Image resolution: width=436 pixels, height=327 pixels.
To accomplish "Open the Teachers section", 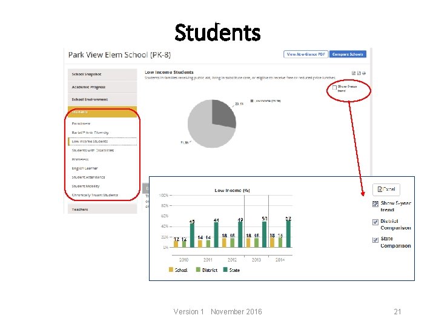I will (102, 210).
